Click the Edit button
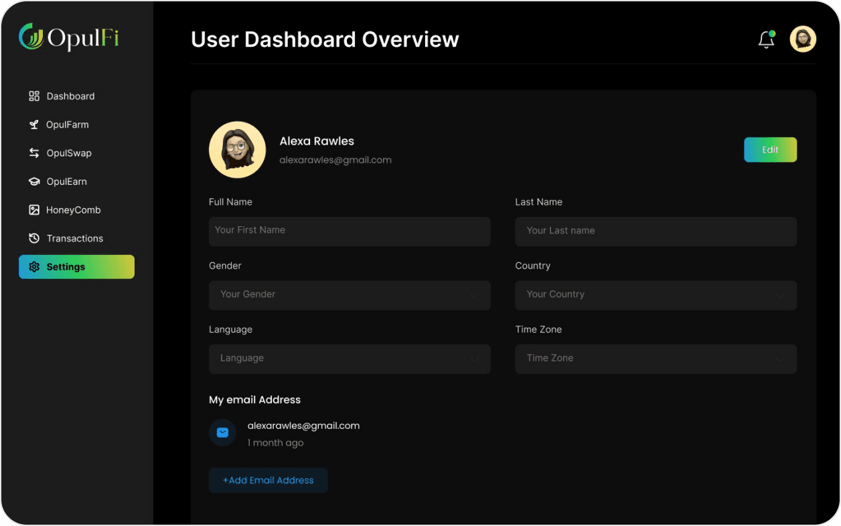841x526 pixels. point(770,150)
